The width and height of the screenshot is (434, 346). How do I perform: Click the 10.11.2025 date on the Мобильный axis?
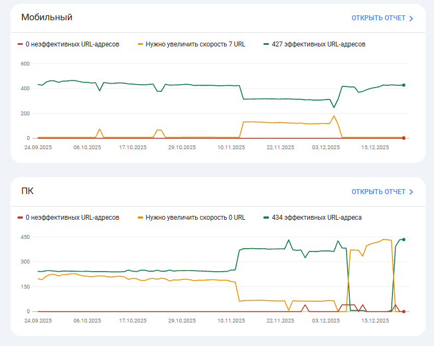tap(232, 147)
